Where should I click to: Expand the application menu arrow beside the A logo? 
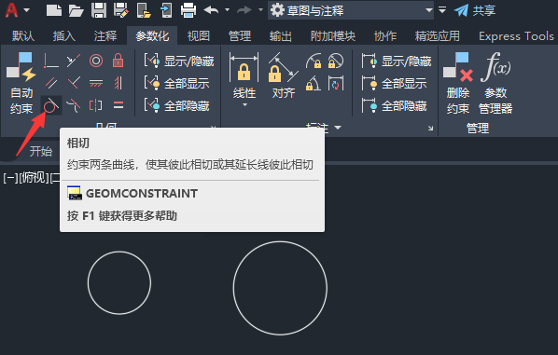pos(26,10)
